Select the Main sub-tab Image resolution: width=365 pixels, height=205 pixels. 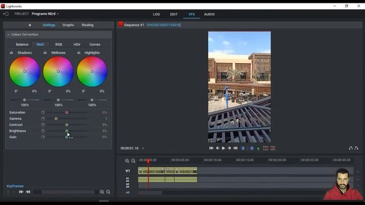(x=40, y=44)
